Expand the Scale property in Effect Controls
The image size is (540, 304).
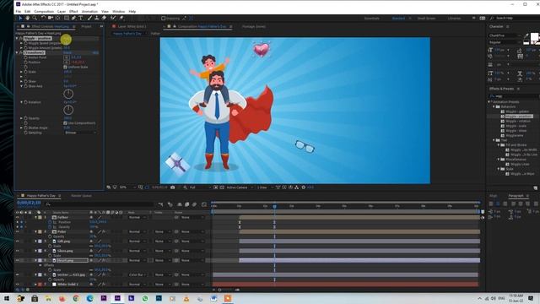point(21,72)
